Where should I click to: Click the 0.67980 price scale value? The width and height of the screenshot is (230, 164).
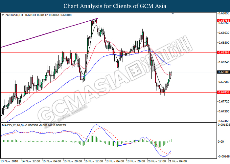tap(224, 82)
